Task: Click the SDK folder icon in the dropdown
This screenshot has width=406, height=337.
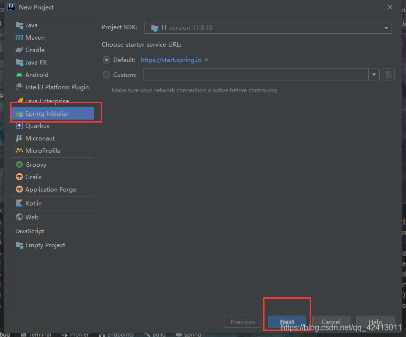Action: pos(155,28)
